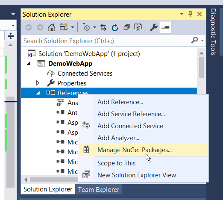223x200 pixels.
Task: Refresh the Solution Explorer
Action: point(115,27)
